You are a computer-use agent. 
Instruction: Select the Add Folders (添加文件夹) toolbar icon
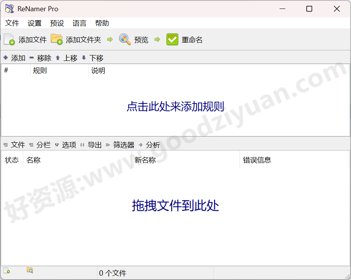click(x=57, y=39)
